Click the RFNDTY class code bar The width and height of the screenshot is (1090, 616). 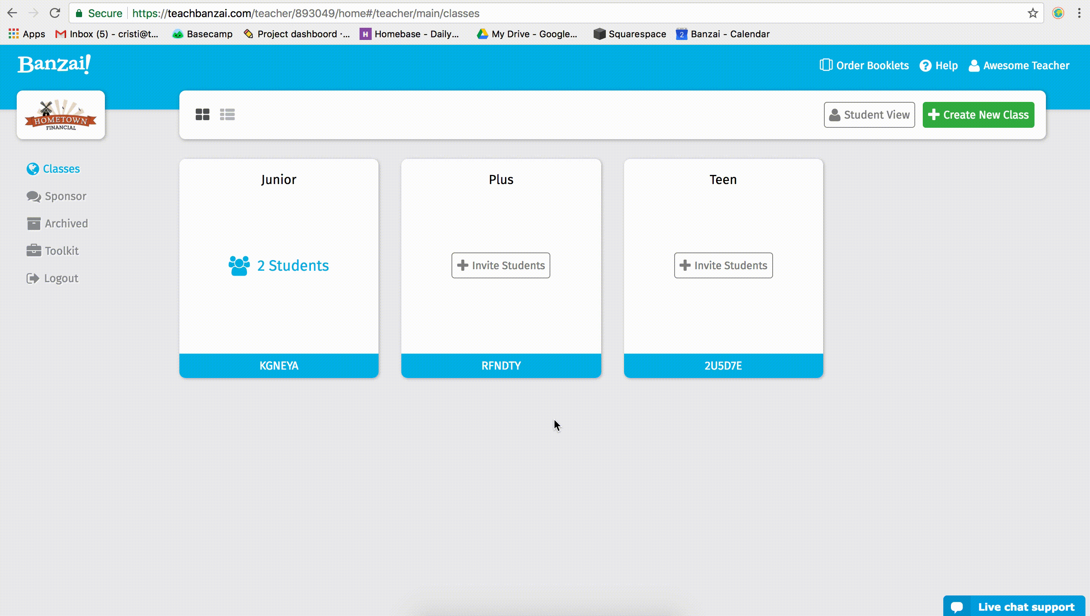[501, 365]
